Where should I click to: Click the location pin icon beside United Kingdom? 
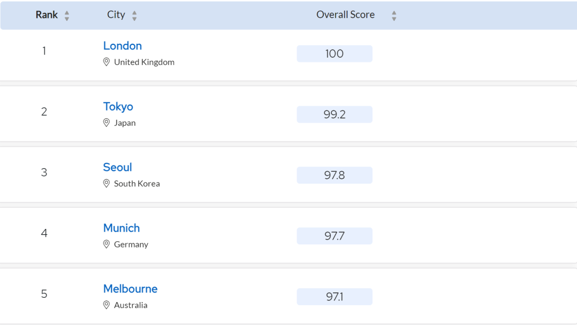[x=106, y=62]
